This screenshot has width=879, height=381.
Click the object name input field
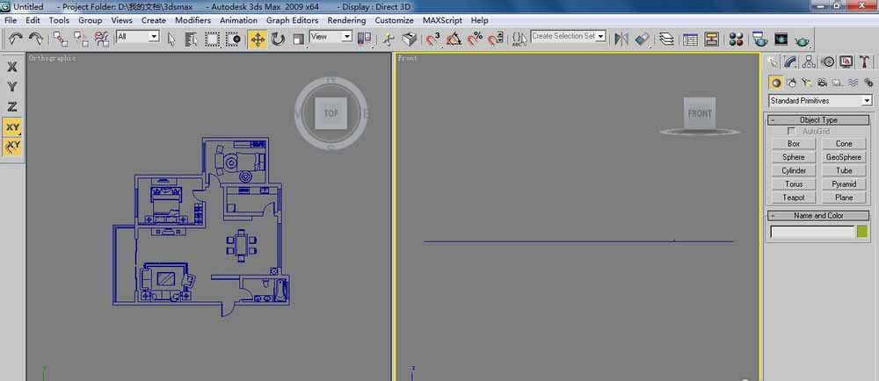[812, 232]
